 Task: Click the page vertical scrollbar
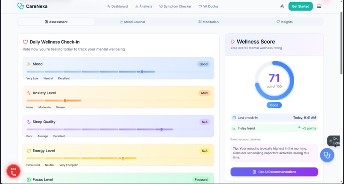341,43
